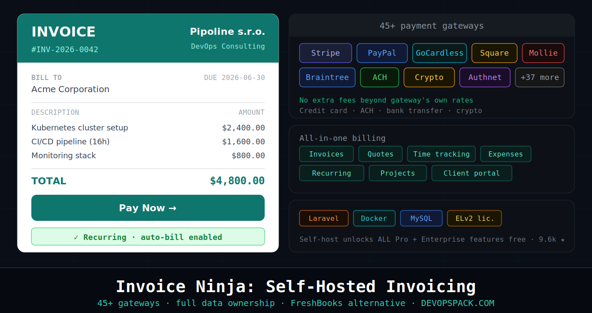Click the CI/CD pipeline (16h) line item
This screenshot has height=313, width=592.
coord(71,142)
